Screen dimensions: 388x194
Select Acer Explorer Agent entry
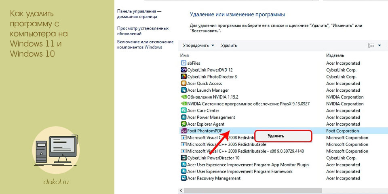[206, 124]
